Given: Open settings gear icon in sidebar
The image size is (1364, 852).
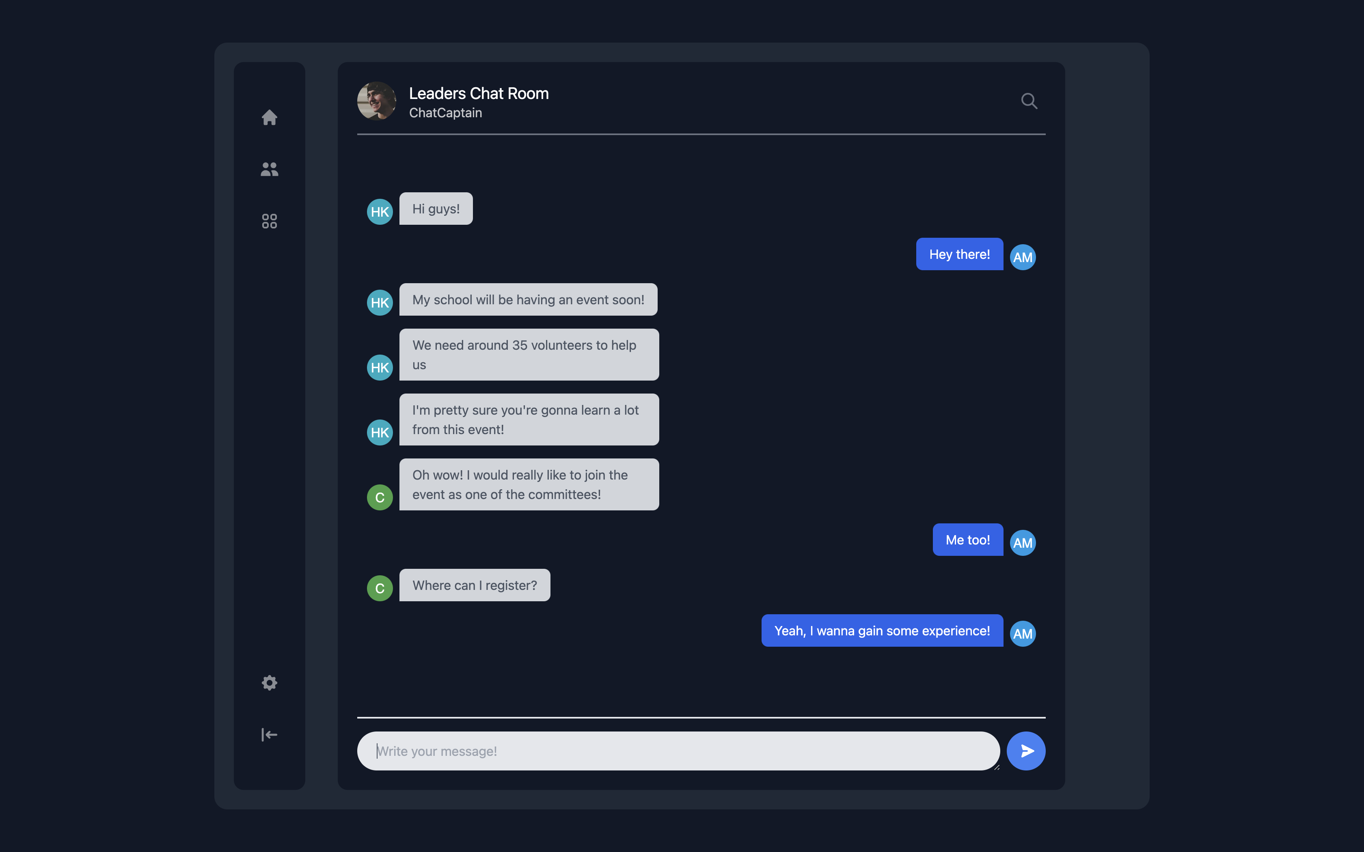Looking at the screenshot, I should coord(270,682).
